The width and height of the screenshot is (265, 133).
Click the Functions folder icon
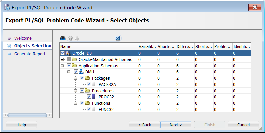click(x=87, y=103)
